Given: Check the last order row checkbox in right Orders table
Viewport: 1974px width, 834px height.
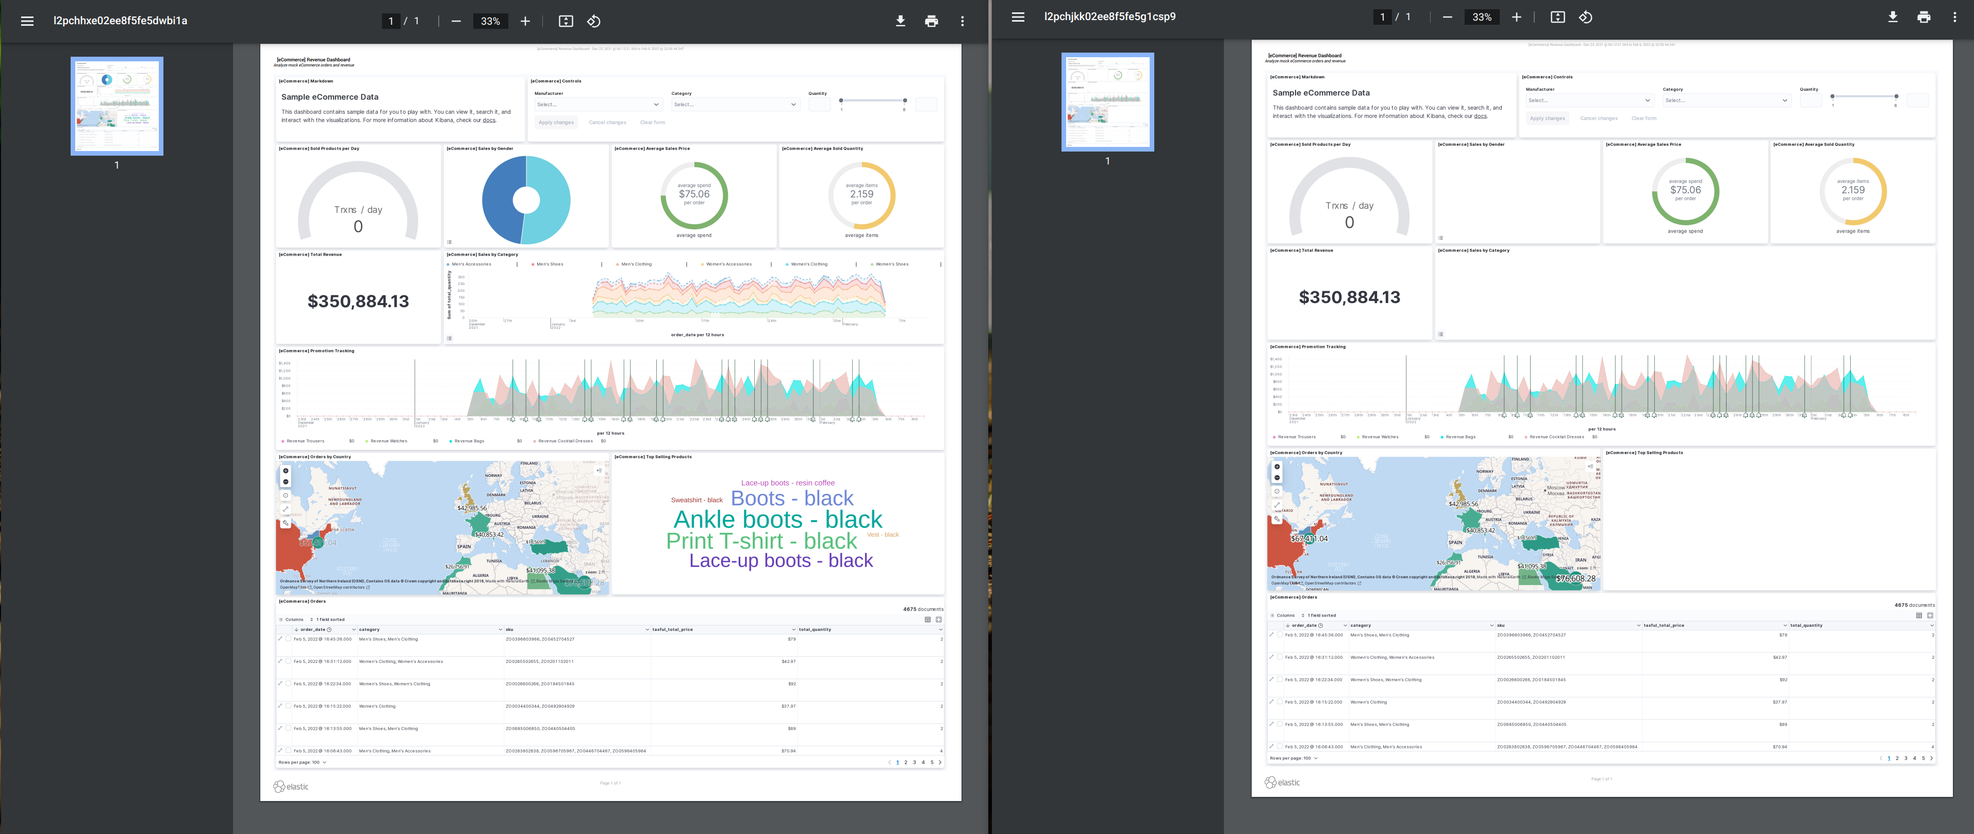Looking at the screenshot, I should [1280, 746].
